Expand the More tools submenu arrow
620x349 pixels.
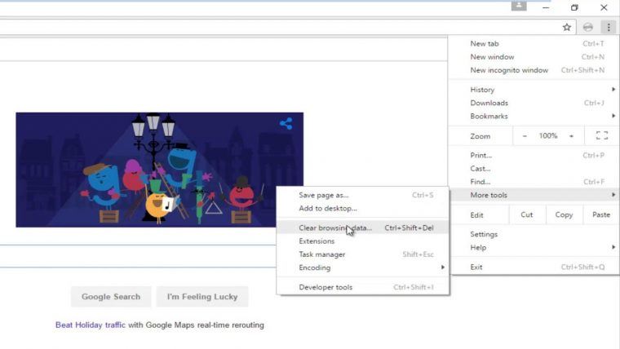(613, 194)
